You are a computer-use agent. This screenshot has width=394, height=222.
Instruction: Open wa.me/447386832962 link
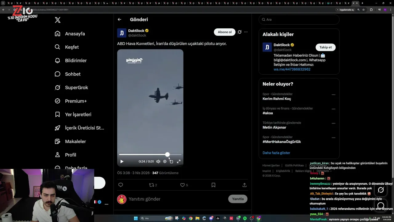(x=292, y=69)
